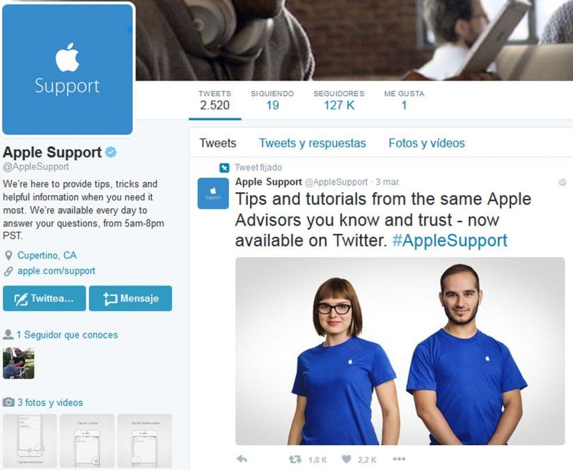573x470 pixels.
Task: View the Seguidores 127 K count
Action: click(339, 100)
